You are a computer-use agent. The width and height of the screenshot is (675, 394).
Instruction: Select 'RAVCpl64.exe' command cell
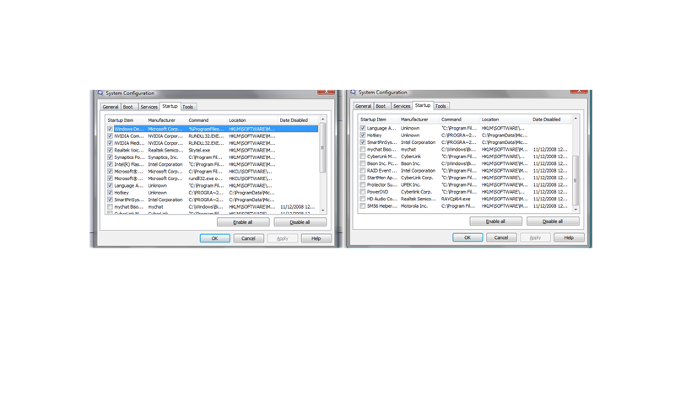coord(456,199)
